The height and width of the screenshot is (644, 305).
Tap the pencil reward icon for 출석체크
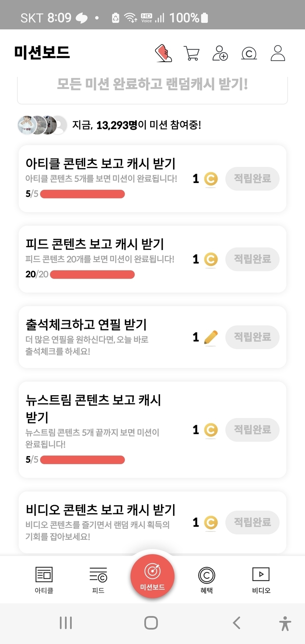tap(211, 337)
